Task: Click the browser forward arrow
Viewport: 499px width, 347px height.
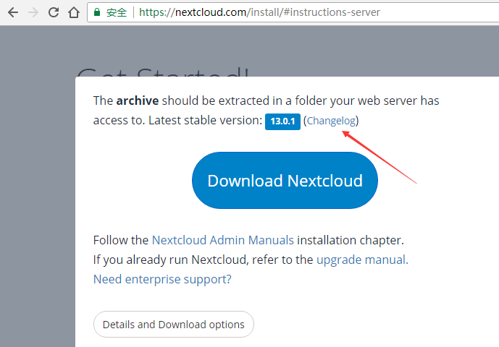Action: pos(33,12)
